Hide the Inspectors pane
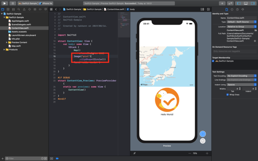The width and height of the screenshot is (258, 161). coord(253,3)
